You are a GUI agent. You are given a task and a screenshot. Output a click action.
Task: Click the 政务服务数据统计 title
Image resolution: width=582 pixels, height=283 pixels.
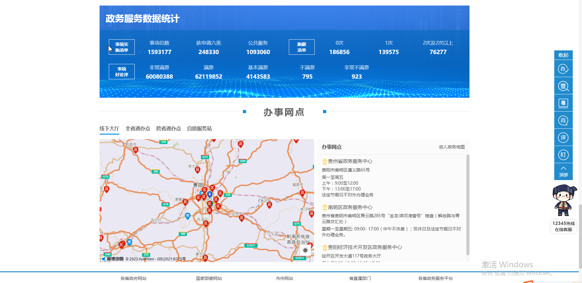pos(142,18)
